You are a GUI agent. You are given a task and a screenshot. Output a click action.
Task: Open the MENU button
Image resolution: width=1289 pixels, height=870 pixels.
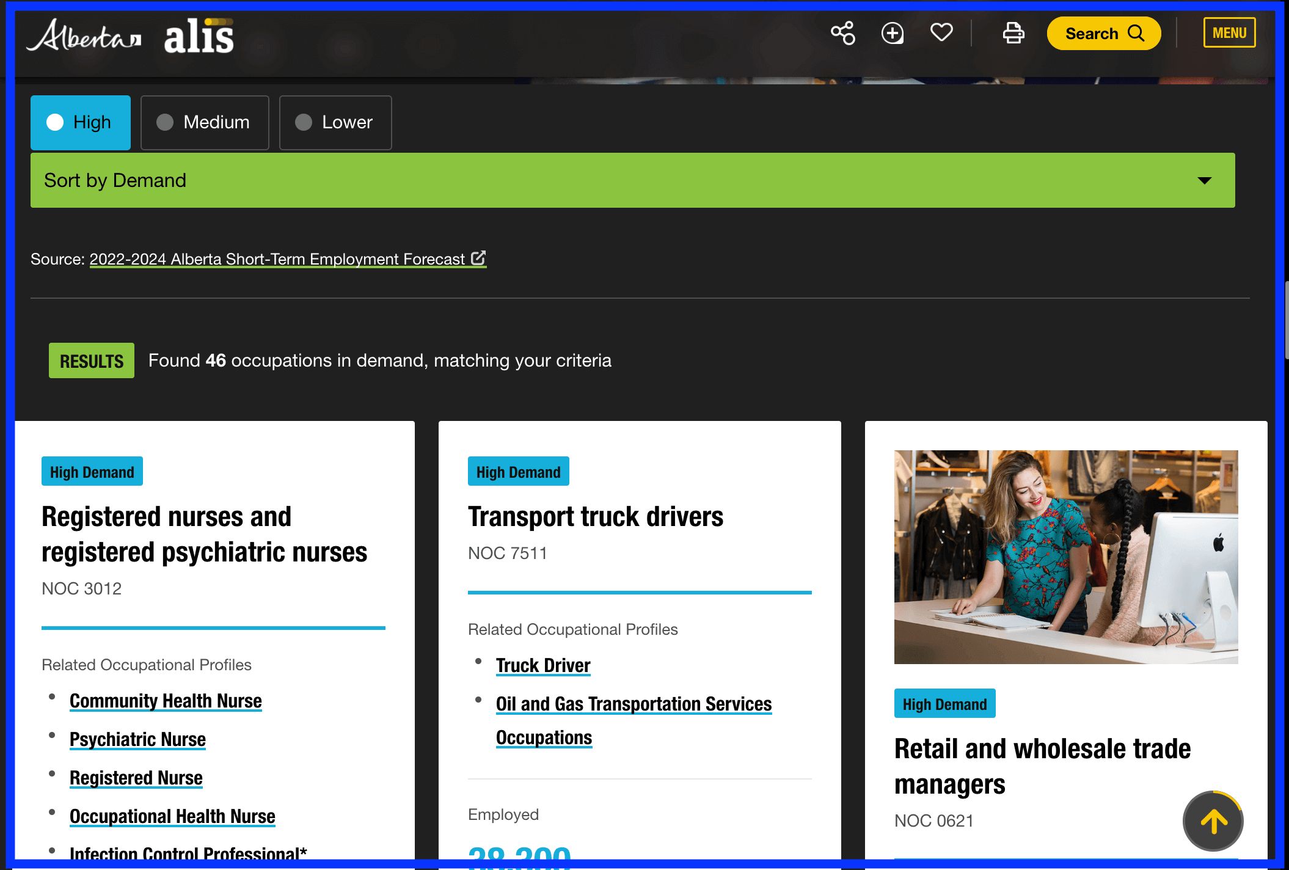pos(1229,33)
